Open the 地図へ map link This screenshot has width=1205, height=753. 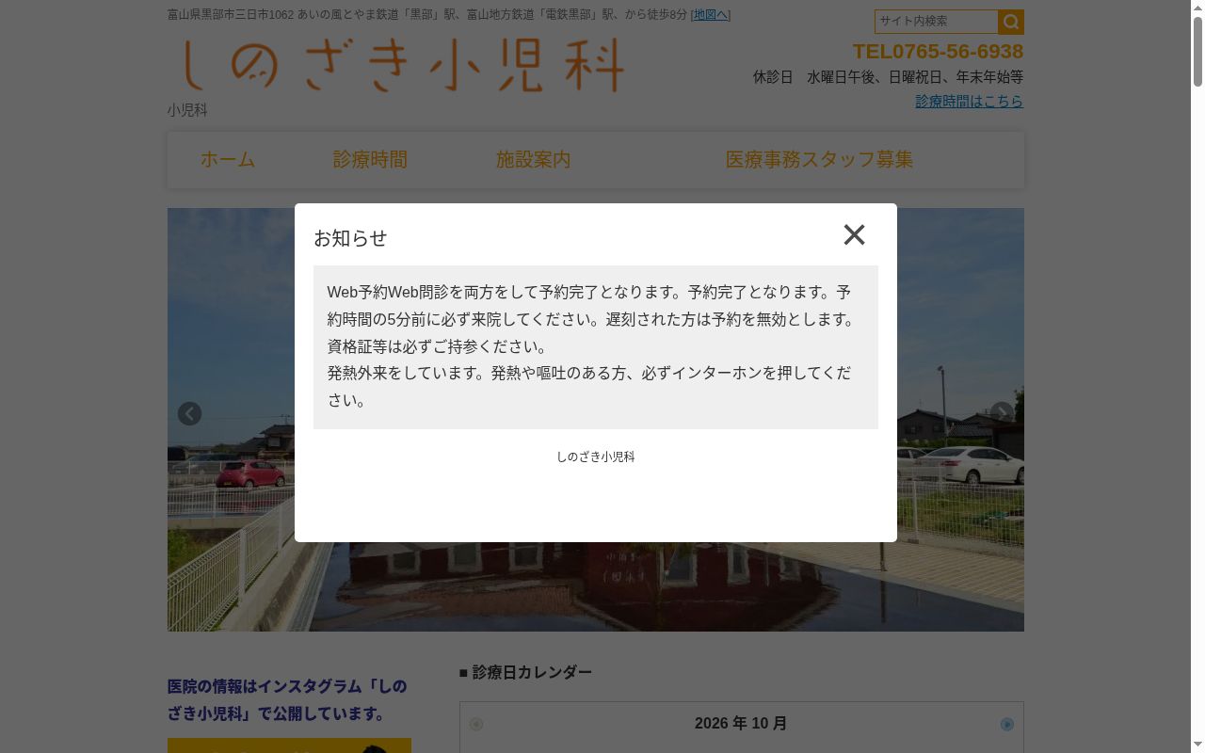tap(710, 14)
